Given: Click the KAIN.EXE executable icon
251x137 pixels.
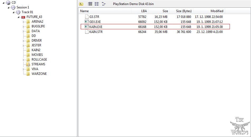Looking at the screenshot, I should (x=87, y=27).
